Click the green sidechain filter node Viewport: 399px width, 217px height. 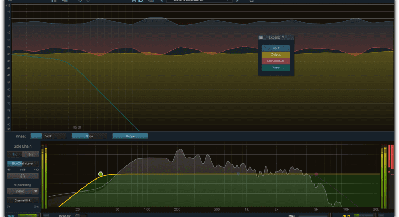tap(100, 174)
